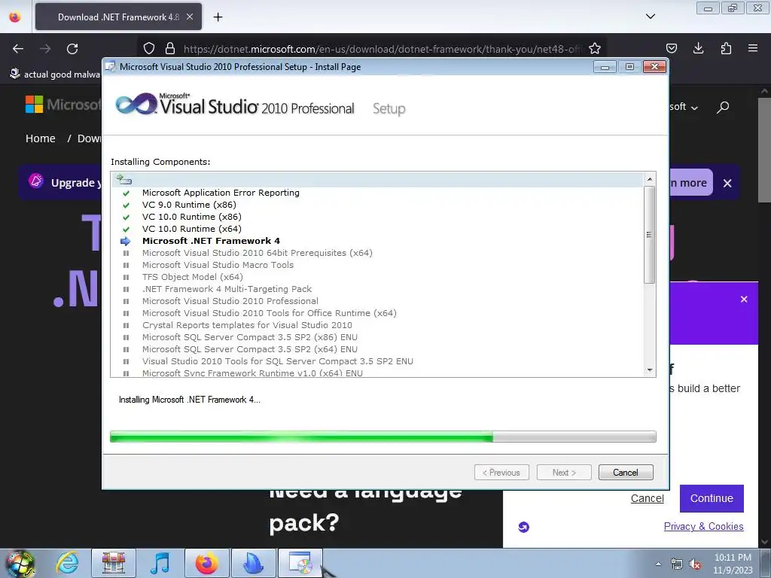Reload the page in Firefox
The image size is (771, 578).
tap(72, 49)
